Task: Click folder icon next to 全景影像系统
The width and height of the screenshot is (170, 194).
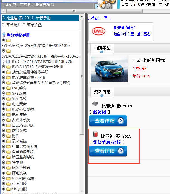Action: point(8,152)
